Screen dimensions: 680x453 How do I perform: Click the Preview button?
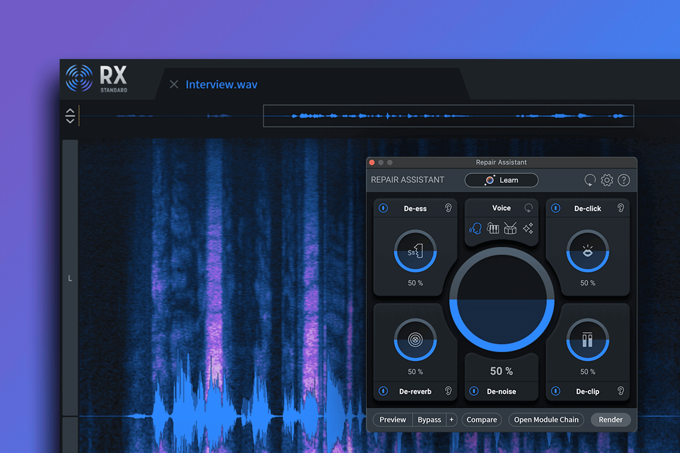pos(393,419)
